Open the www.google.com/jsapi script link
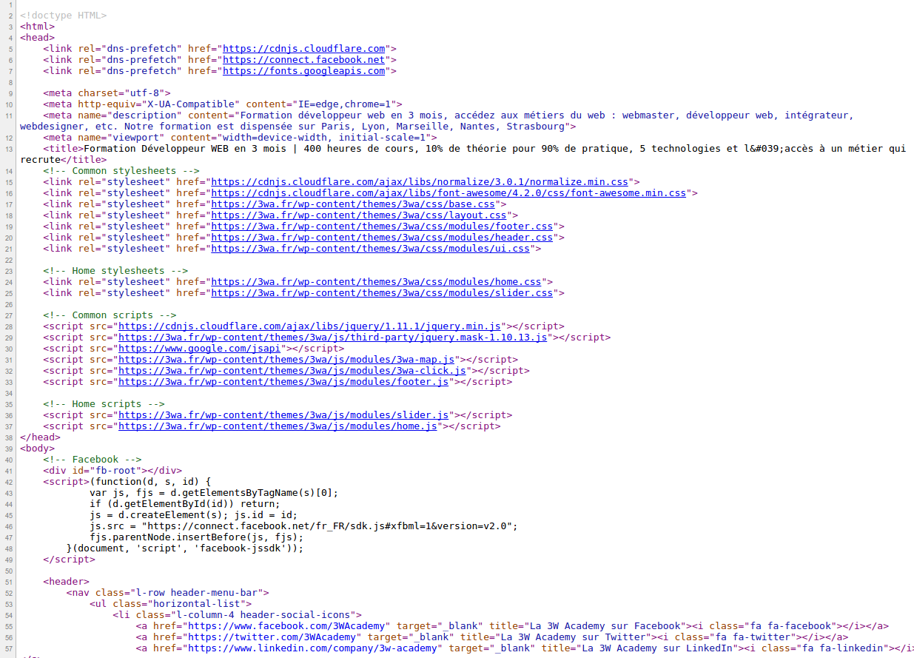The height and width of the screenshot is (658, 914). (x=199, y=348)
